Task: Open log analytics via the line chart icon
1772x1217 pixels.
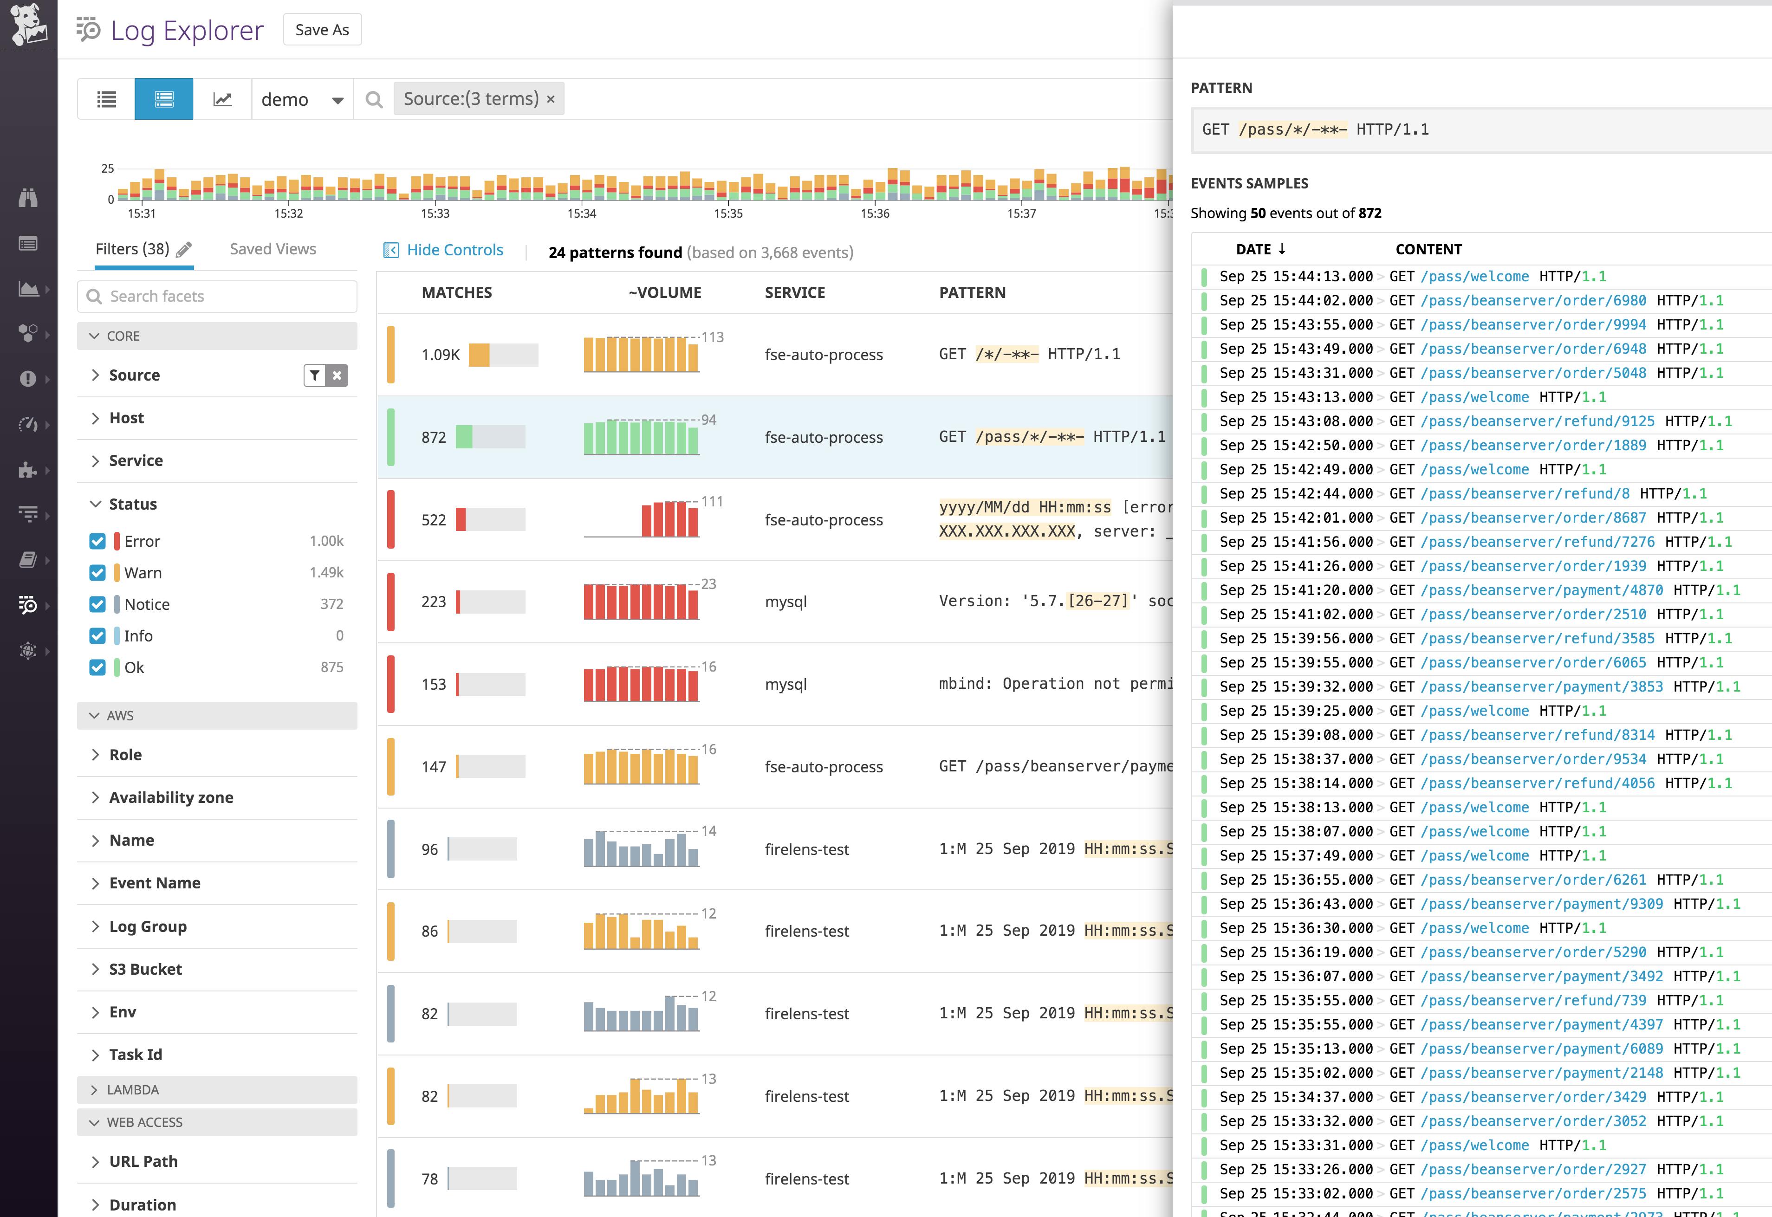Action: tap(224, 98)
